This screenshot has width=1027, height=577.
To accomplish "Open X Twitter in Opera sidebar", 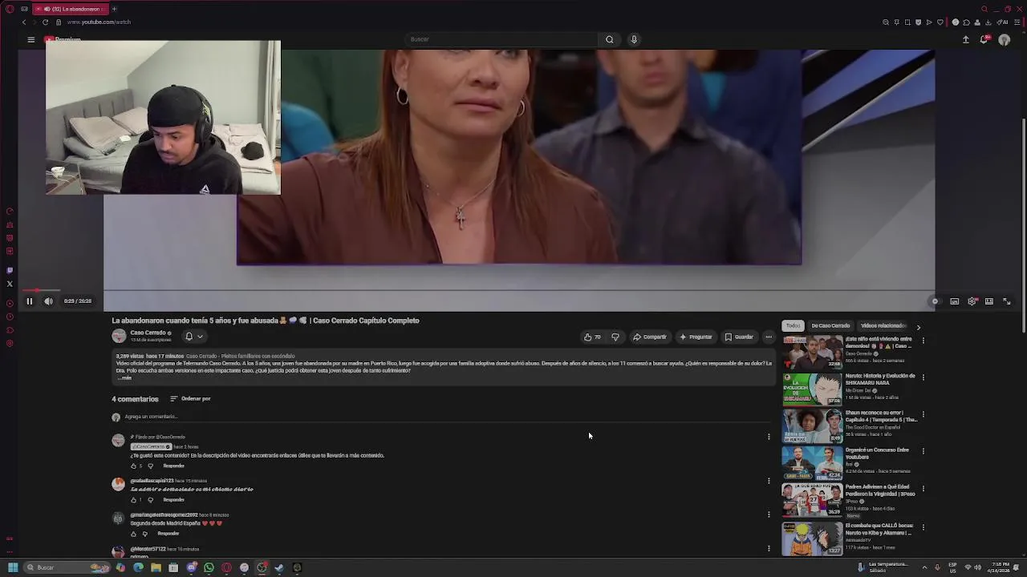I will 10,284.
